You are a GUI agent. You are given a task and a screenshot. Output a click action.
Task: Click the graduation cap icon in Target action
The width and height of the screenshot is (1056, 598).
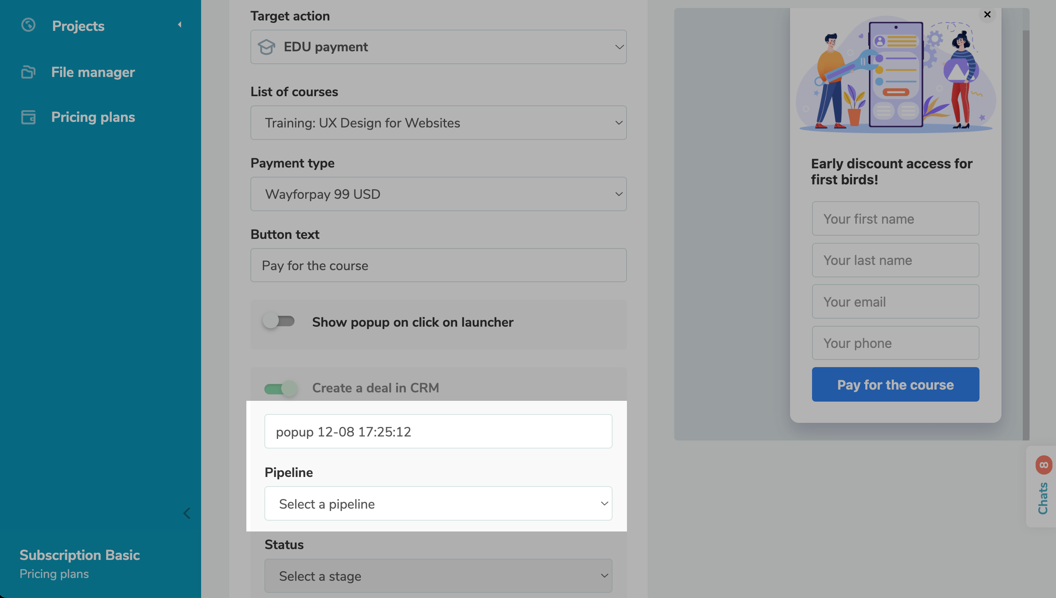click(x=266, y=47)
